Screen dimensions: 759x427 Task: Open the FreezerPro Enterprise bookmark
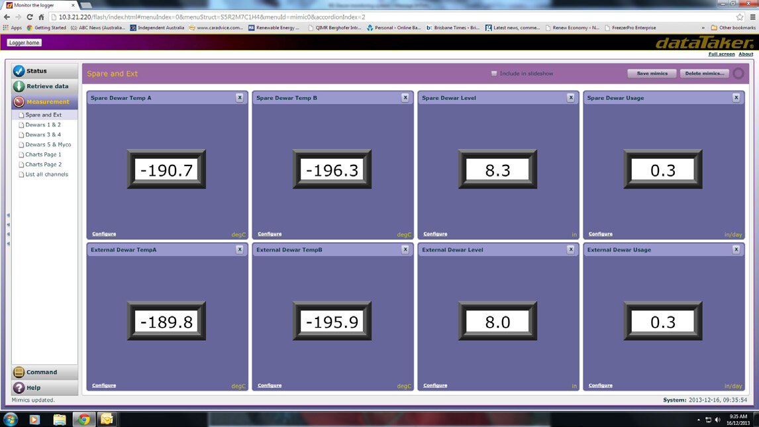[x=631, y=28]
